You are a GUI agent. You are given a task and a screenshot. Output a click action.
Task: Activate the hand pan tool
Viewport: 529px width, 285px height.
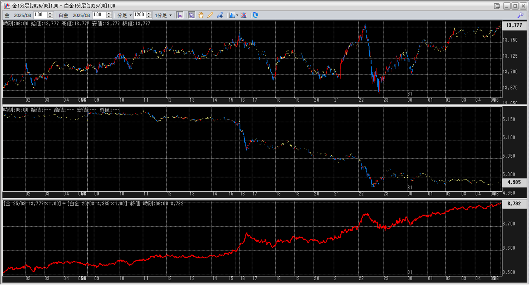pyautogui.click(x=201, y=15)
